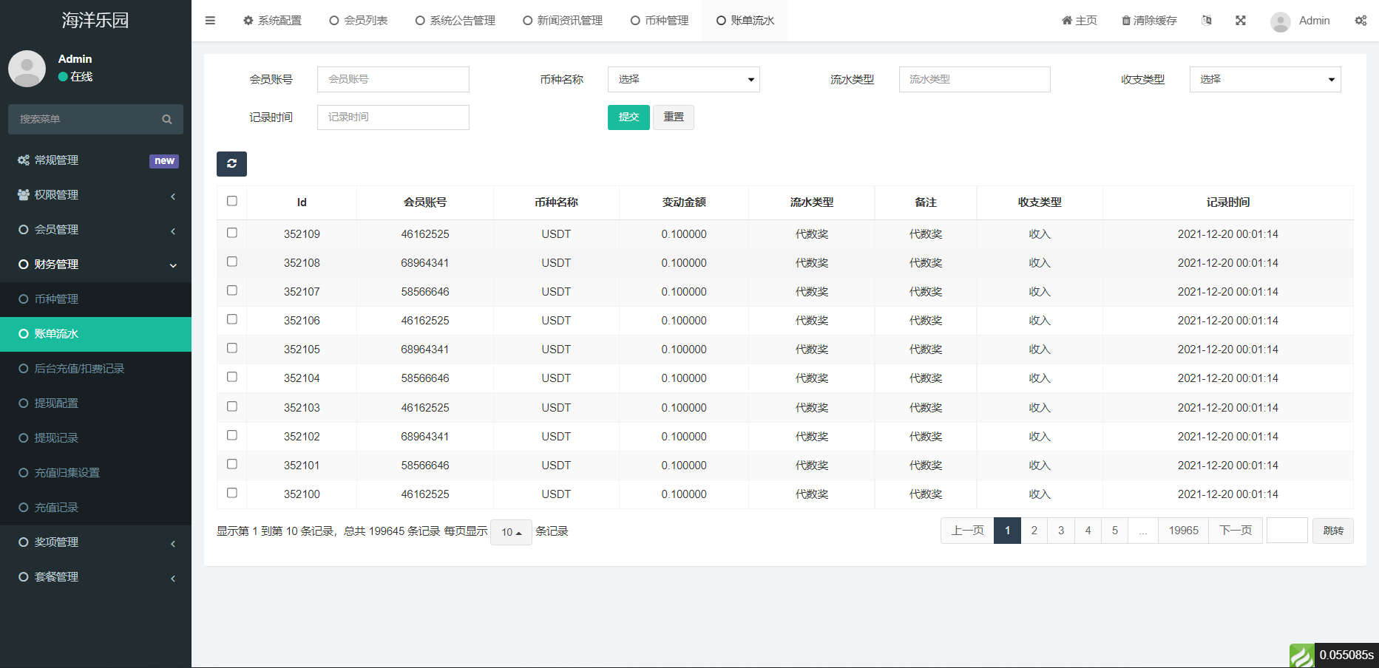
Task: Focus the 记录时间 input field
Action: pyautogui.click(x=393, y=117)
